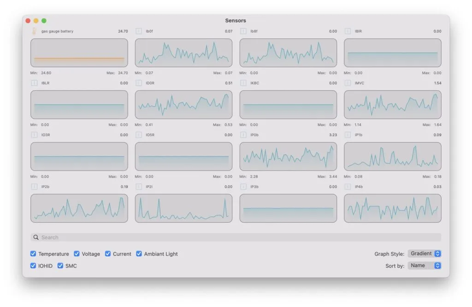Toggle the SMC checkbox
Screen dimensions: 472x307
60,266
